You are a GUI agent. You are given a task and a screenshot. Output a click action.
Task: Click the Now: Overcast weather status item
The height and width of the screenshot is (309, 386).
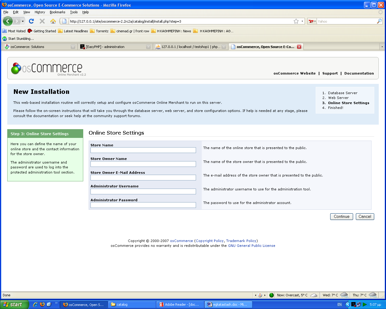pos(297,295)
